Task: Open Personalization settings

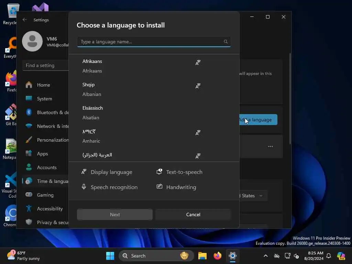Action: tap(46, 140)
